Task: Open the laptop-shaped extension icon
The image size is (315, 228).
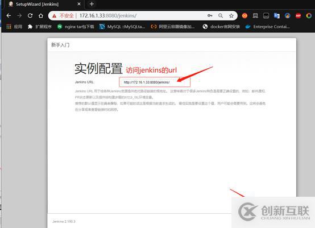Action: click(255, 16)
